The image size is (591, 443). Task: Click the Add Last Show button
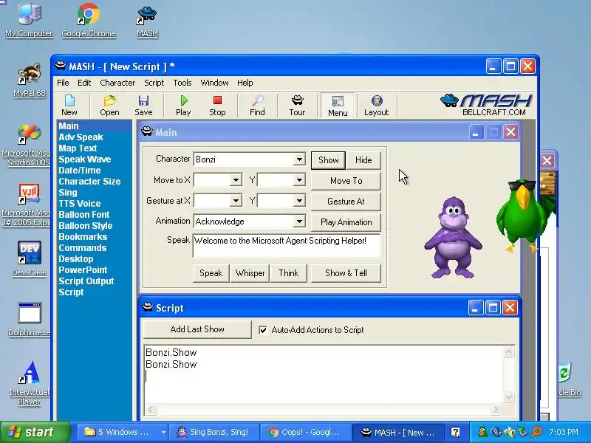pos(197,329)
